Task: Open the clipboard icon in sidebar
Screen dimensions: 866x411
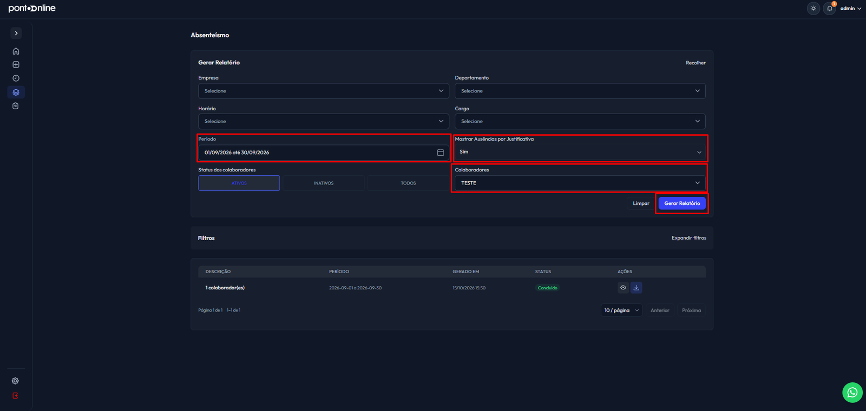Action: tap(16, 106)
